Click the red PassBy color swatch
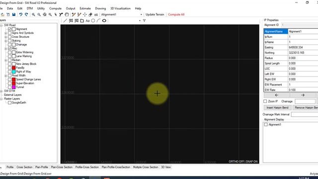 14,68
